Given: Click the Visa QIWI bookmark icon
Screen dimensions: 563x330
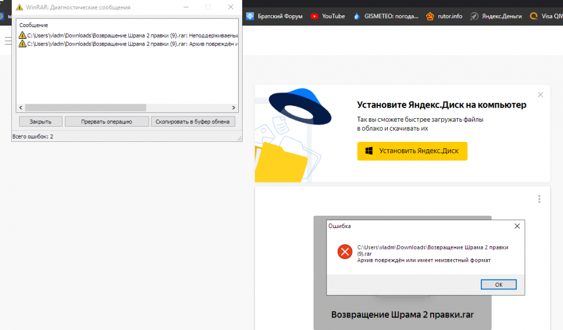Looking at the screenshot, I should (534, 16).
